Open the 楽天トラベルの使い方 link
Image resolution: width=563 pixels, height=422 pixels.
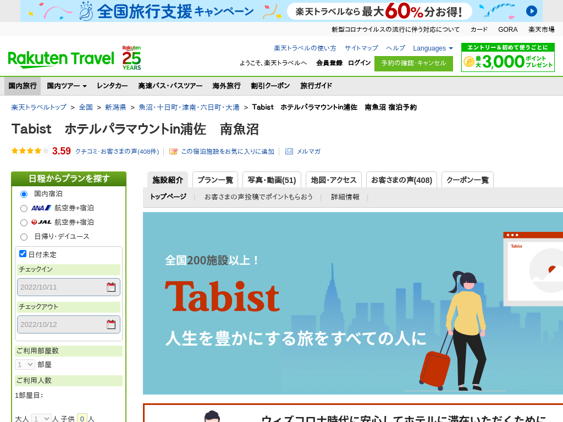click(305, 48)
